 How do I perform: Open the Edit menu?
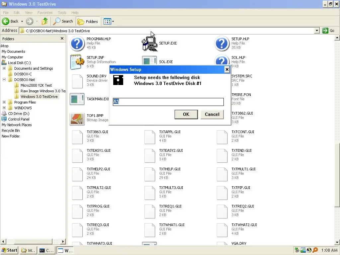(x=17, y=13)
